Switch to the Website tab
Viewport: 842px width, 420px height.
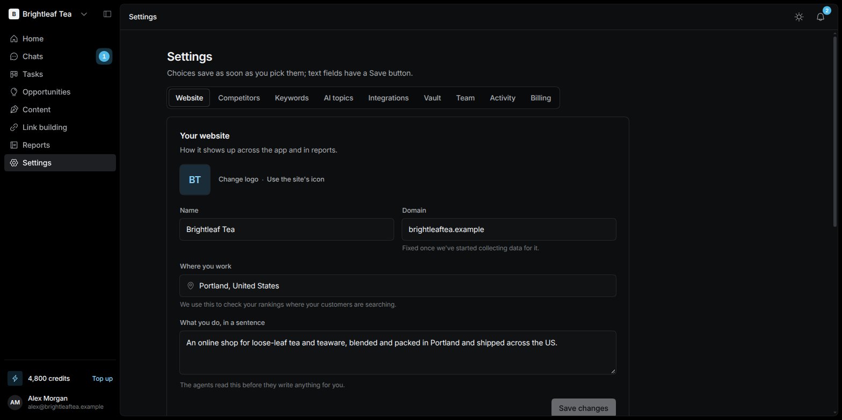tap(190, 98)
